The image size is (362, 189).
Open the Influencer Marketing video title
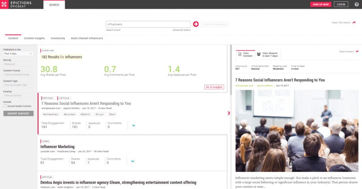point(58,147)
